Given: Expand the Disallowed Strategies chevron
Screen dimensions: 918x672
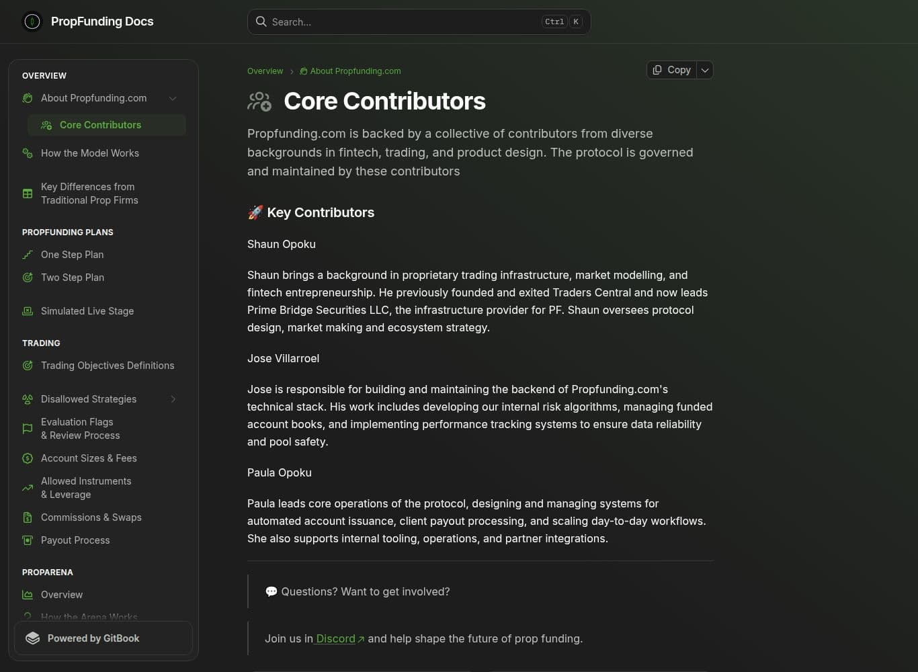Looking at the screenshot, I should [x=173, y=399].
